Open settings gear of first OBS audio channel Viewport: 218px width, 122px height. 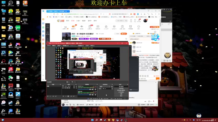point(95,89)
